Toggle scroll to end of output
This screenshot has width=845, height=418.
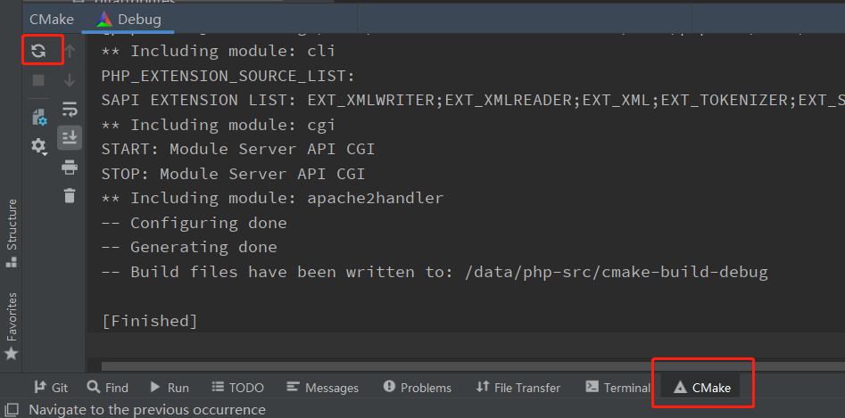(70, 137)
